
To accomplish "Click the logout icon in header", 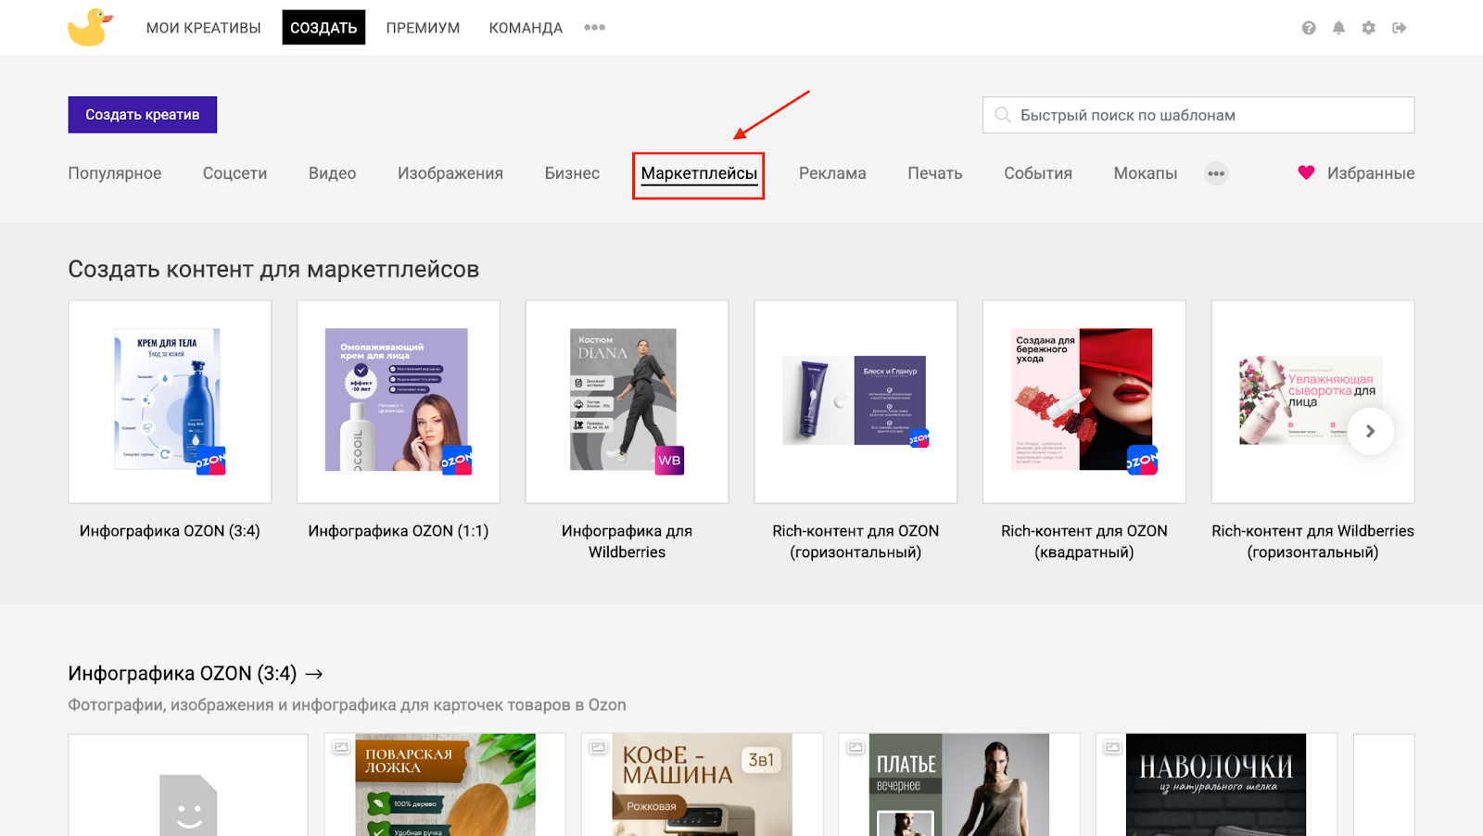I will 1400,28.
